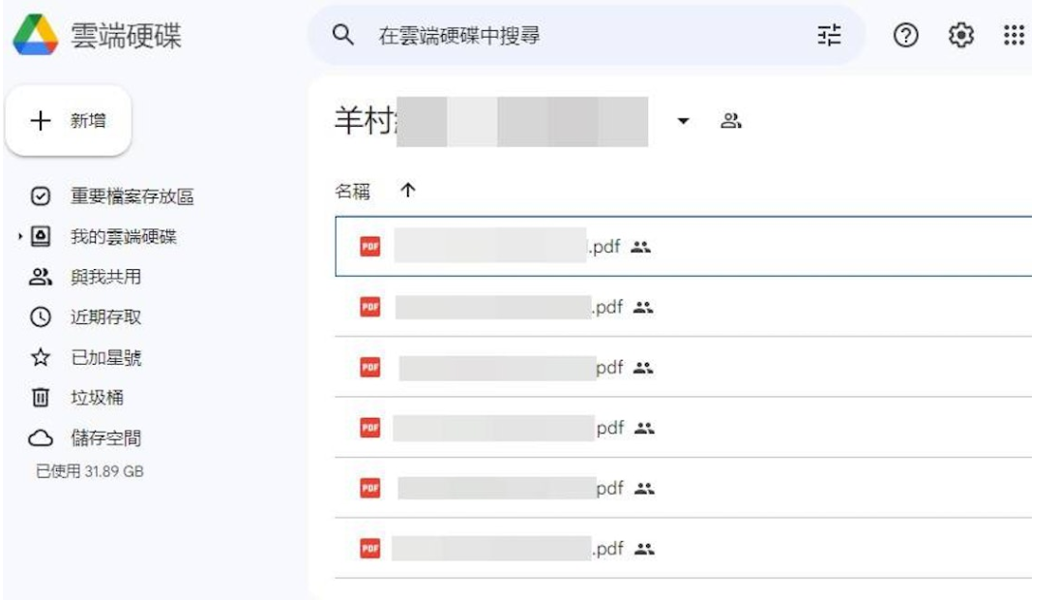Open the help question mark icon
1059x601 pixels.
click(x=905, y=36)
